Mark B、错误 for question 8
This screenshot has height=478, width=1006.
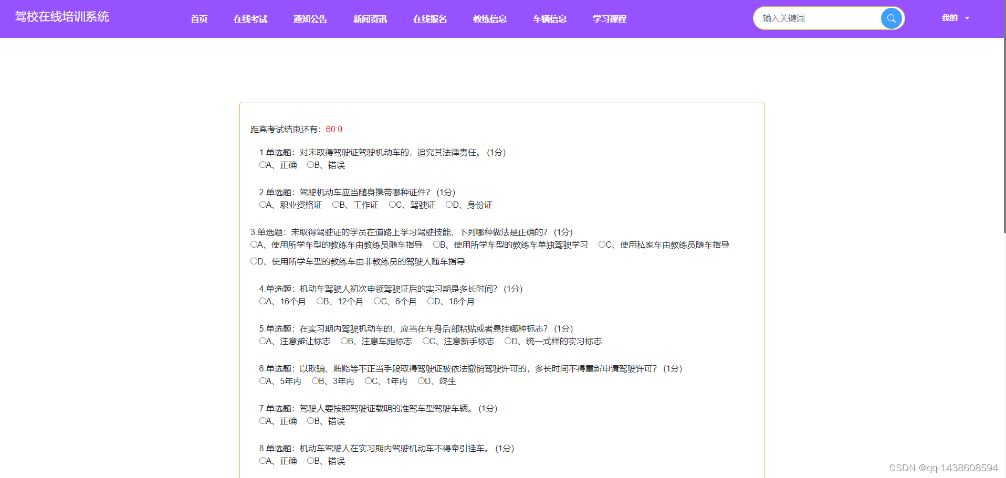310,461
